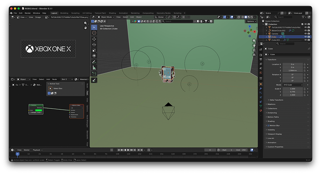
Task: Toggle render camera icon for Cube row
Action: tap(309, 37)
